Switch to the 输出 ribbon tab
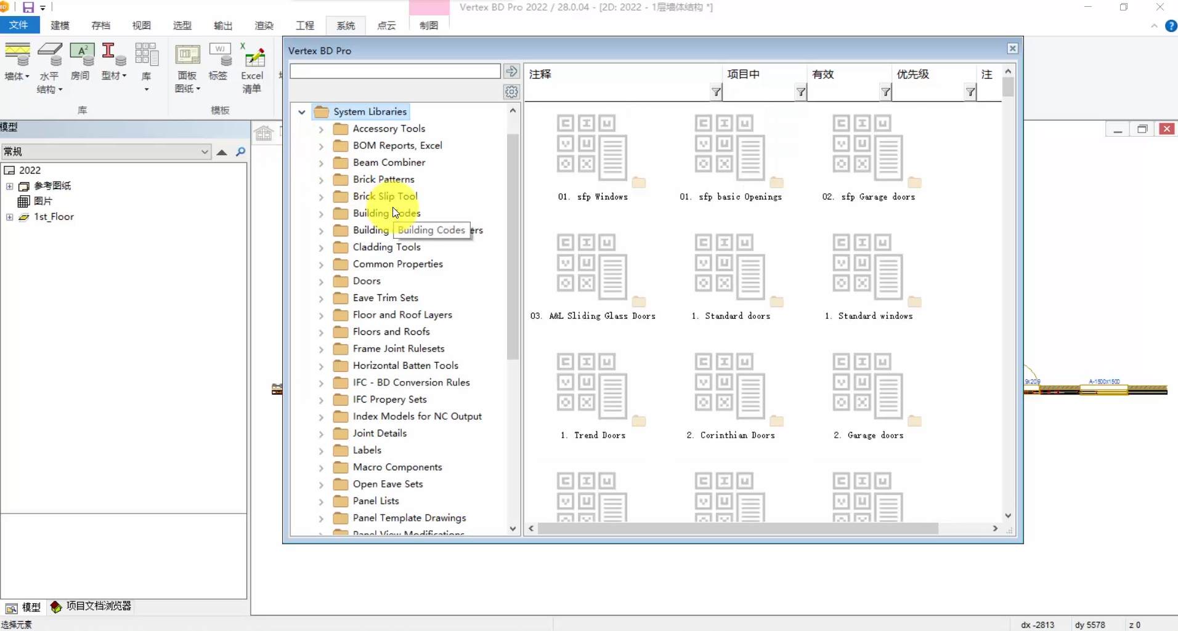 [223, 25]
